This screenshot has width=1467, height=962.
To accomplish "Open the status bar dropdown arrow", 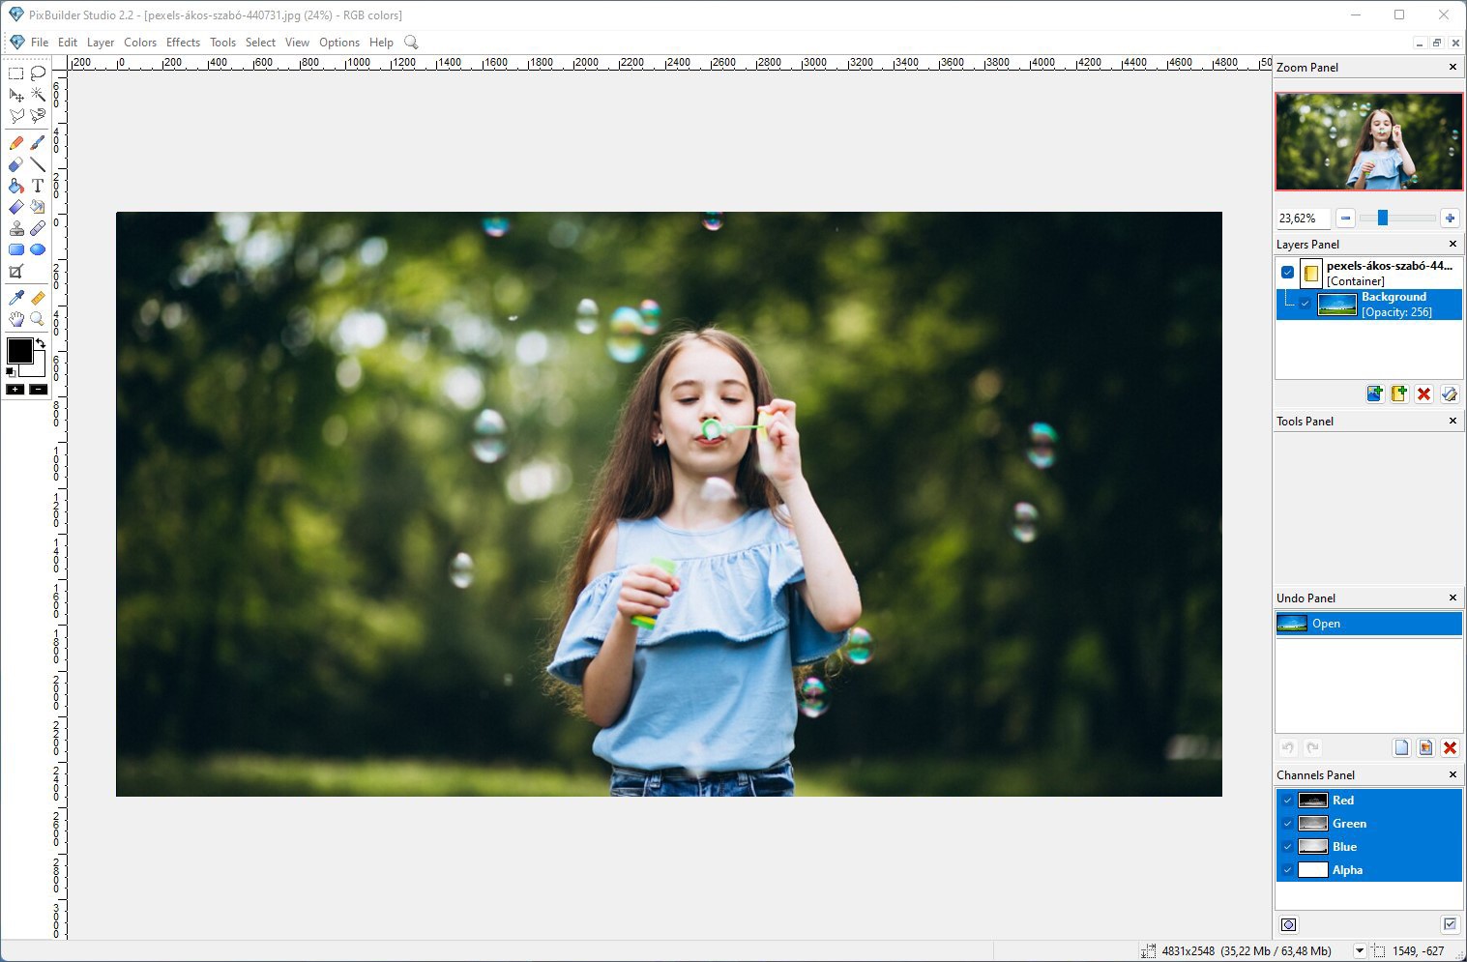I will pyautogui.click(x=1359, y=951).
